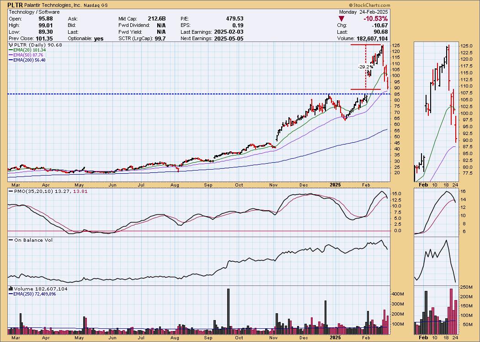Click the PMO(35,20,10) indicator label
The image size is (480, 342).
tap(33, 192)
